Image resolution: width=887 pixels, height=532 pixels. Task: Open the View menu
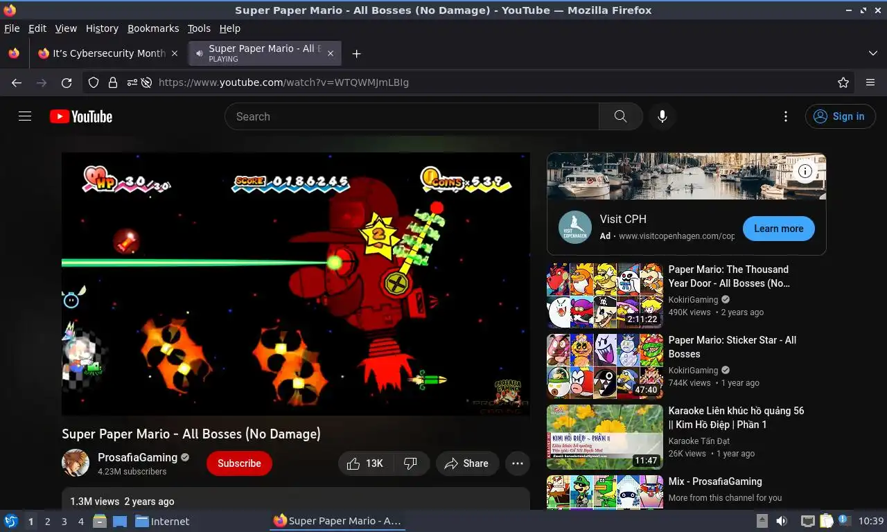(66, 28)
